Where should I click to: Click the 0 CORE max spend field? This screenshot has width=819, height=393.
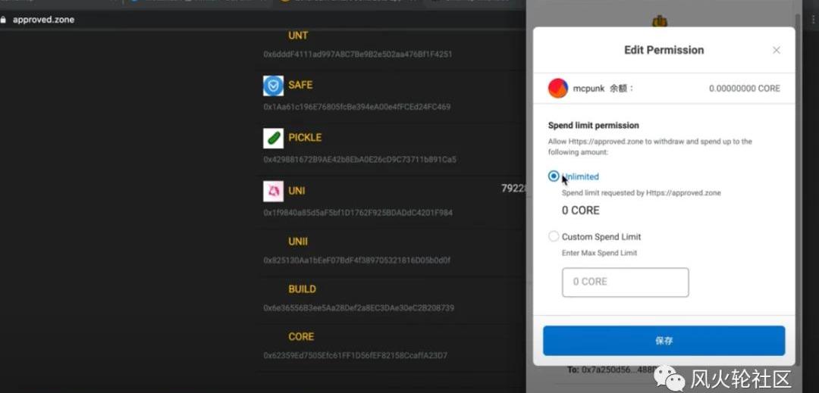(x=625, y=282)
